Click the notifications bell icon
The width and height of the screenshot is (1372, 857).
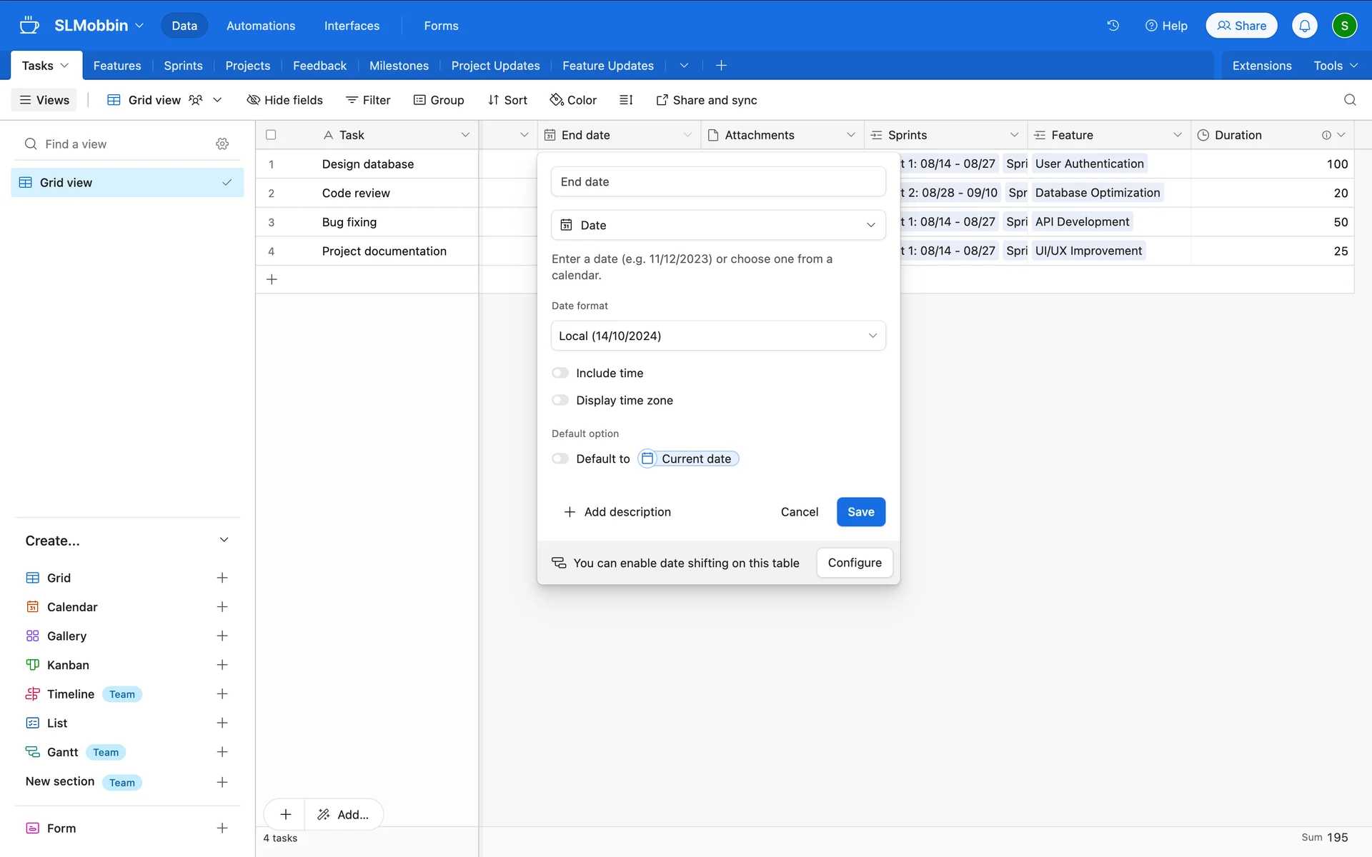(x=1304, y=26)
